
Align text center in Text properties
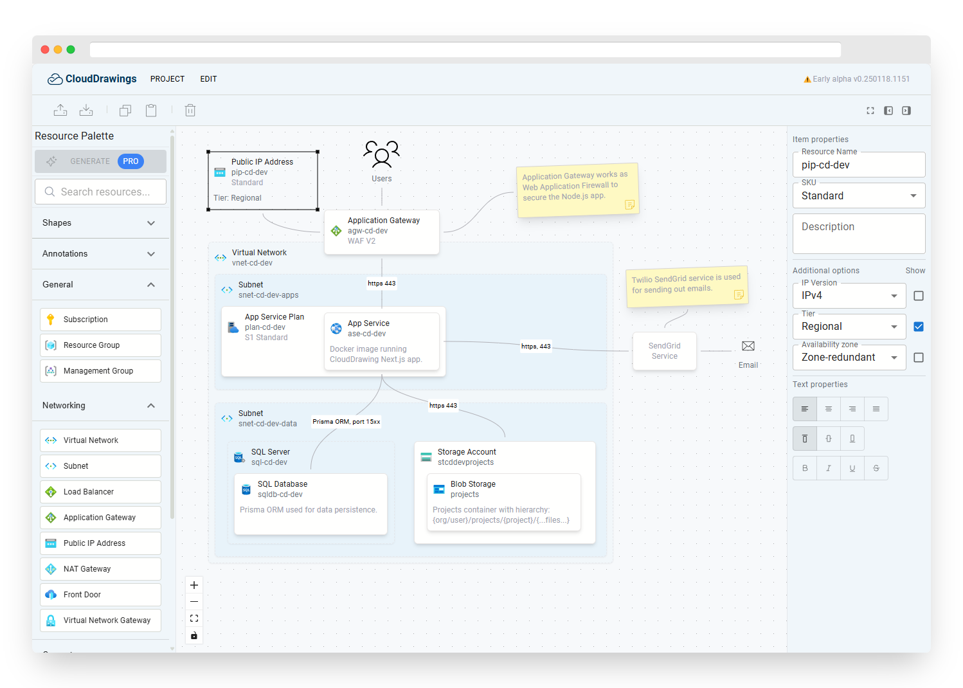[829, 409]
